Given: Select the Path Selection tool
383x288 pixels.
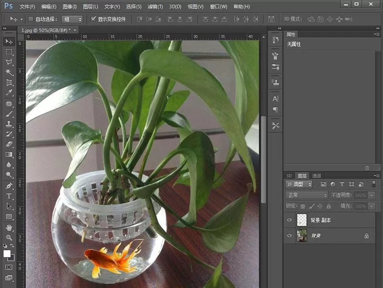Looking at the screenshot, I should [x=9, y=206].
